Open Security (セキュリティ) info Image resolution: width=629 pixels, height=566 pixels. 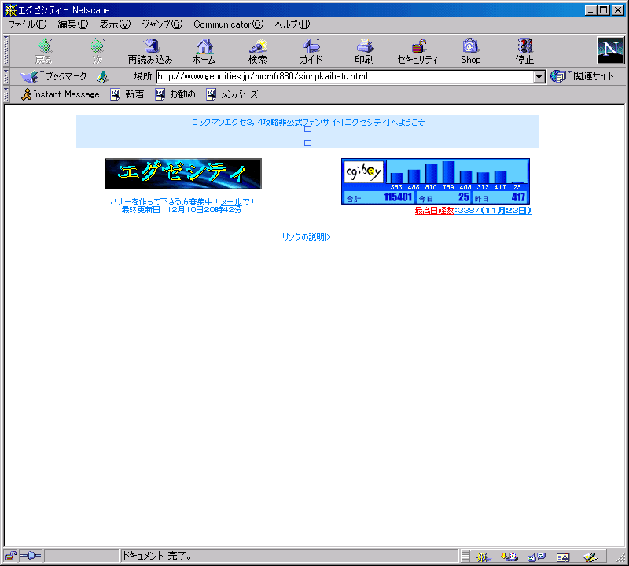coord(417,51)
